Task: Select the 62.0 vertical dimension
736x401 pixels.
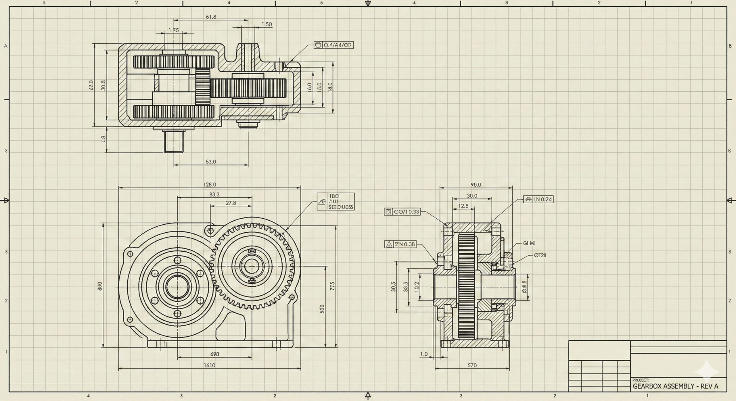Action: tap(91, 85)
